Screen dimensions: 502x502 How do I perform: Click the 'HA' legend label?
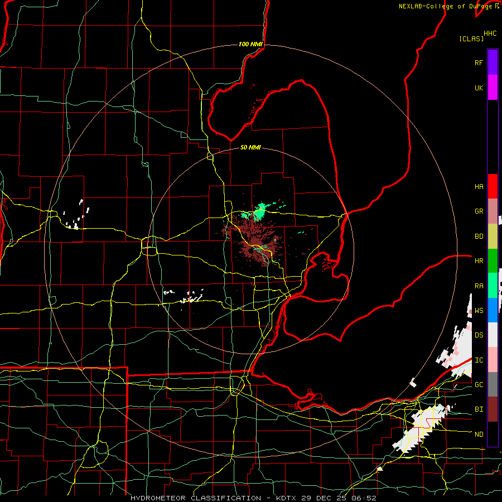(479, 186)
